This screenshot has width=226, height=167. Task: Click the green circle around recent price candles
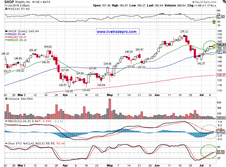[x=210, y=46]
